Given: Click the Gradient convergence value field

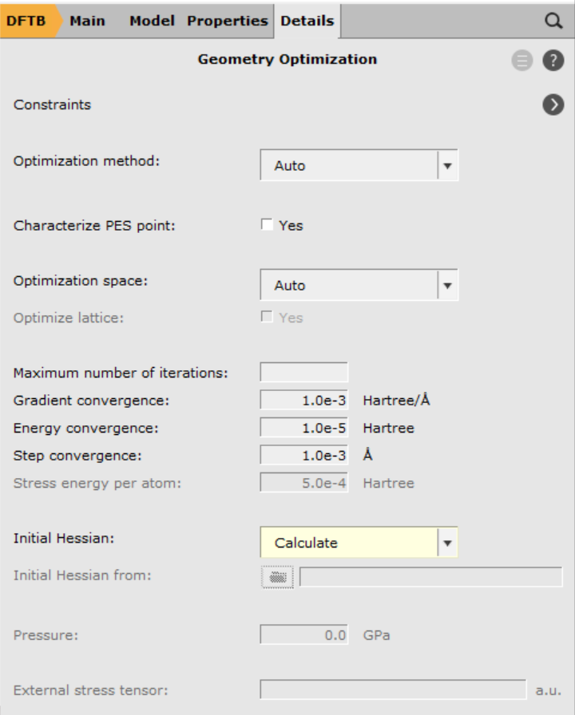Looking at the screenshot, I should coord(304,400).
